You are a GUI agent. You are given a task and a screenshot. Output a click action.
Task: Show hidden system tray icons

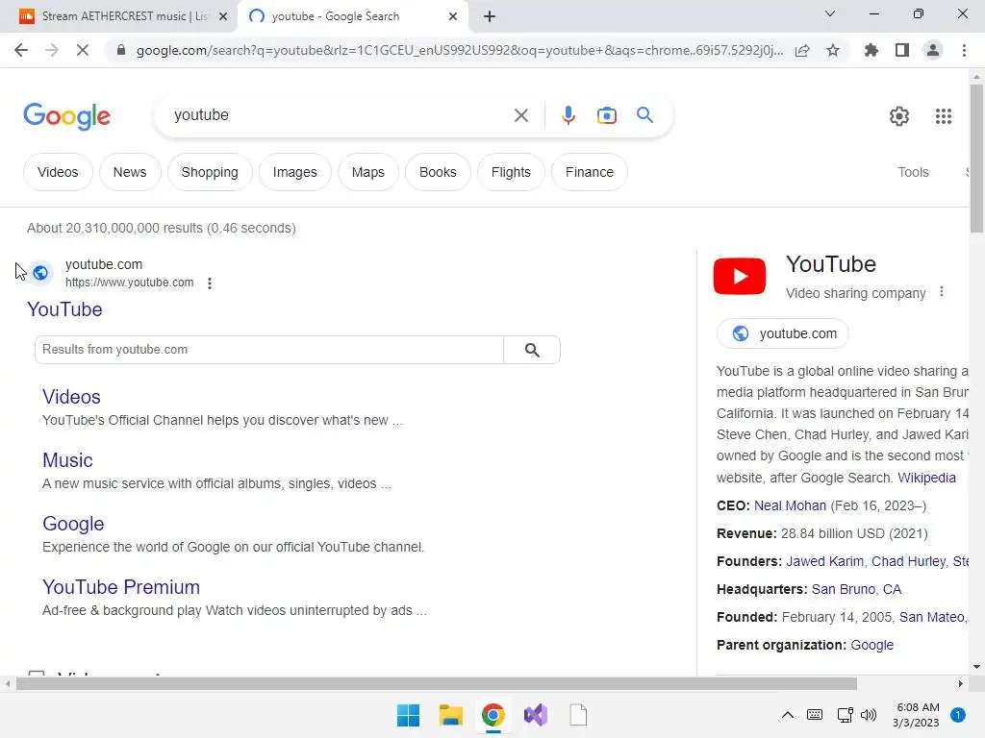click(x=787, y=715)
